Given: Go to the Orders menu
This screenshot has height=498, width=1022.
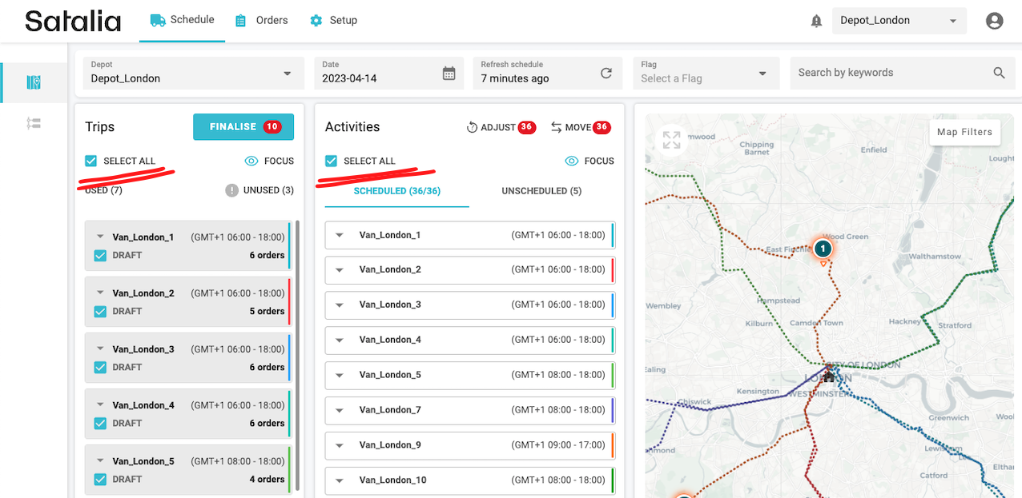Looking at the screenshot, I should coord(262,20).
